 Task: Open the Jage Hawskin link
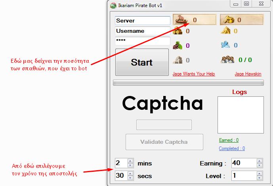[248, 74]
